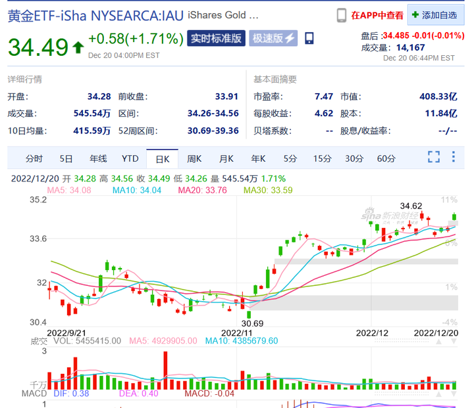Click the 基本面摘要 section heading

275,79
